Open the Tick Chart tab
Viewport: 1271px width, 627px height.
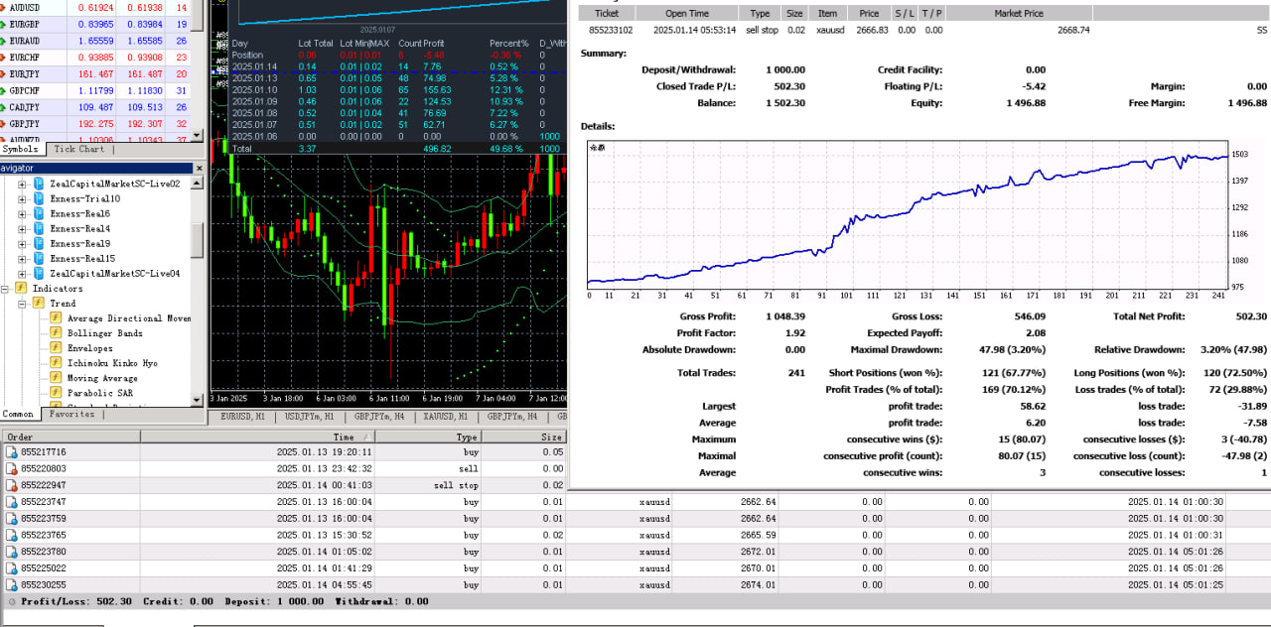[x=78, y=149]
